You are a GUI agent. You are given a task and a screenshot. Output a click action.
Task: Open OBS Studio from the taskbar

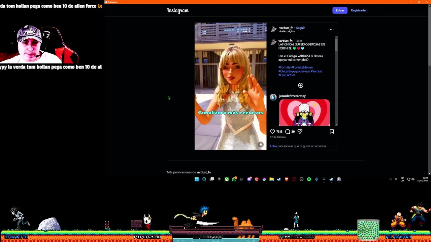pos(301,179)
